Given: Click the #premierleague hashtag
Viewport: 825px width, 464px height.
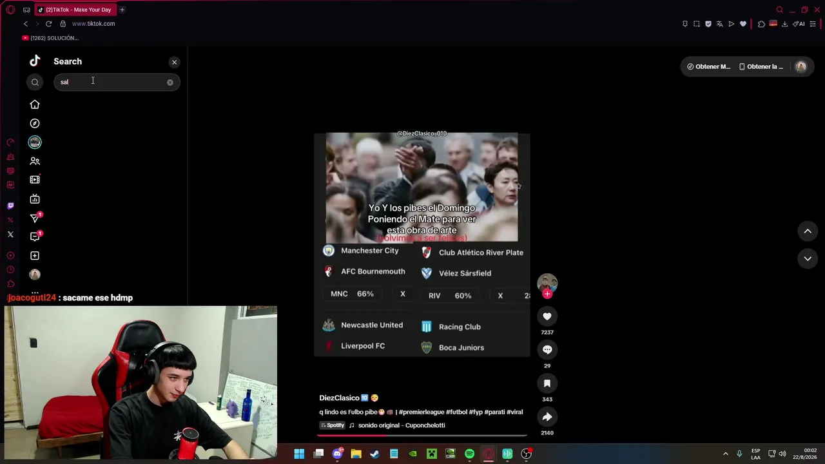Looking at the screenshot, I should 421,412.
